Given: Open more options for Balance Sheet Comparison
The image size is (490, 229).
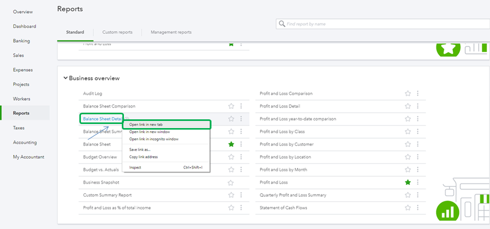Looking at the screenshot, I should coord(241,106).
